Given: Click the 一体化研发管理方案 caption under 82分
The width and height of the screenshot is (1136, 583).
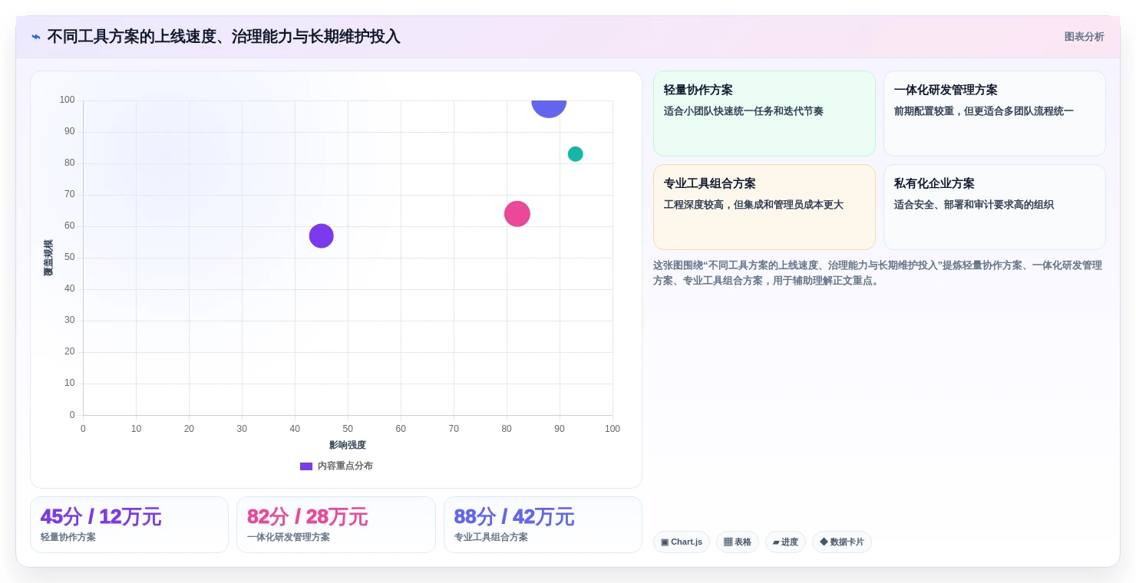Looking at the screenshot, I should click(x=289, y=537).
